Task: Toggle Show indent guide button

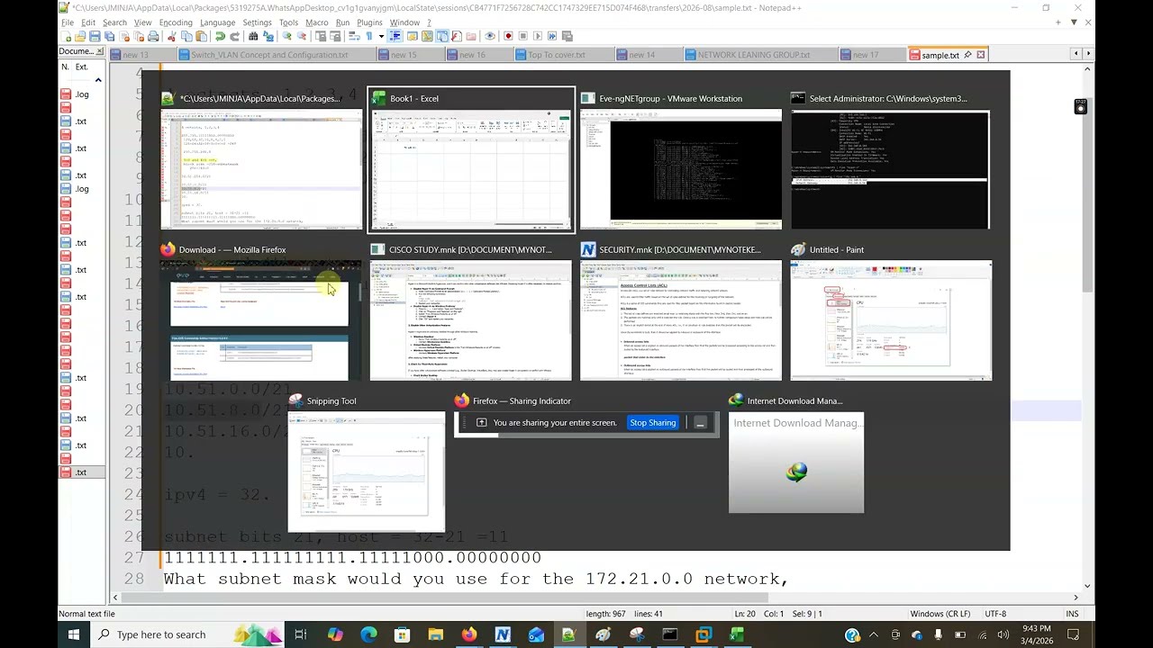Action: click(x=395, y=36)
